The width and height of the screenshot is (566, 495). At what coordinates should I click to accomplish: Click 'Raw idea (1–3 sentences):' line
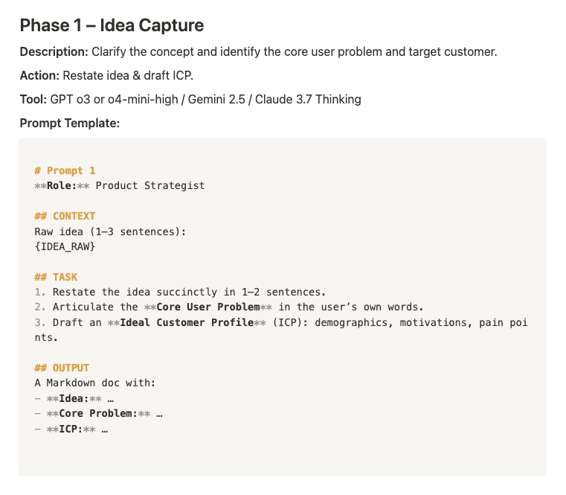coord(111,231)
